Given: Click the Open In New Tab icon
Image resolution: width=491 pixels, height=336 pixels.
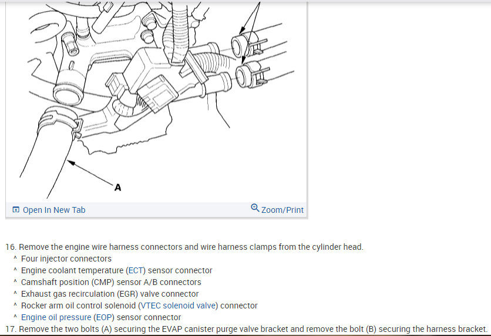Looking at the screenshot, I should pos(16,210).
